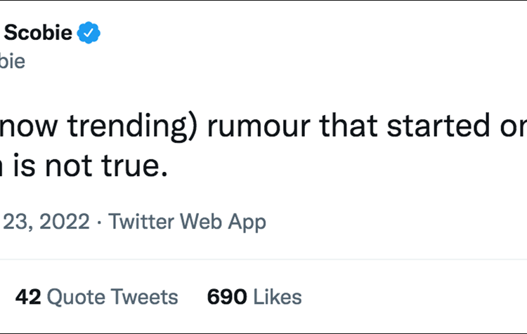Click the number 42 in the stats
Image resolution: width=527 pixels, height=334 pixels.
(28, 297)
